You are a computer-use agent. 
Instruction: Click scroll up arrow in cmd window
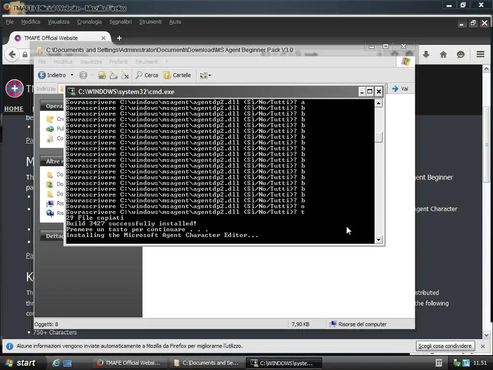(378, 103)
